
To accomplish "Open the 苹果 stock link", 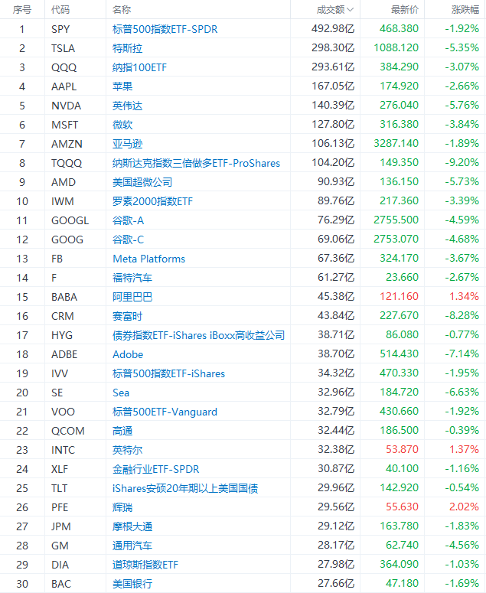I will coord(122,86).
